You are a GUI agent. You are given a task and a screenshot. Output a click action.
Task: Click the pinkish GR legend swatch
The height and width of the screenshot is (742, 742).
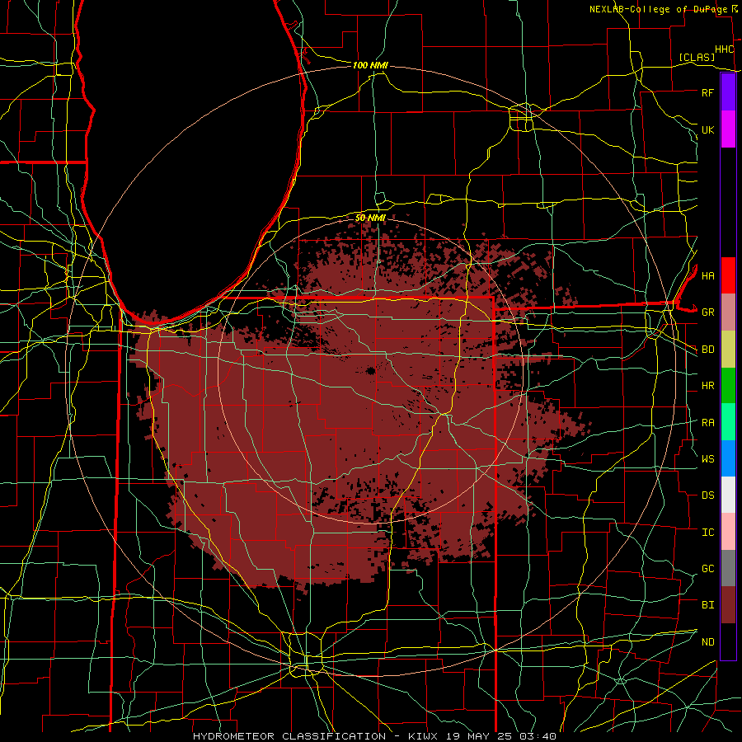pos(728,312)
